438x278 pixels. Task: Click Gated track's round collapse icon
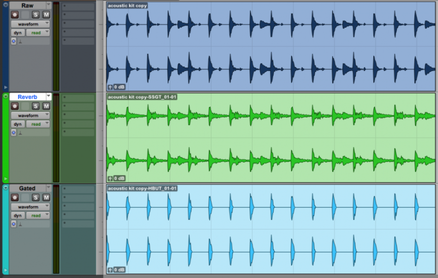[6, 187]
